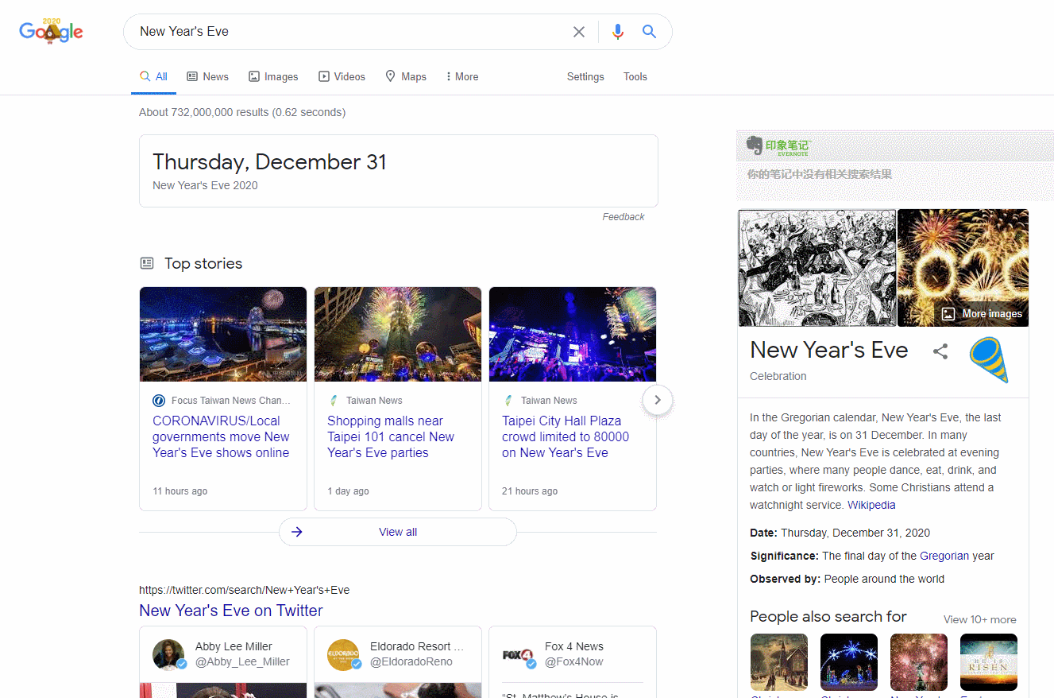Open 'New Year's Eve on Twitter' result

(x=231, y=611)
